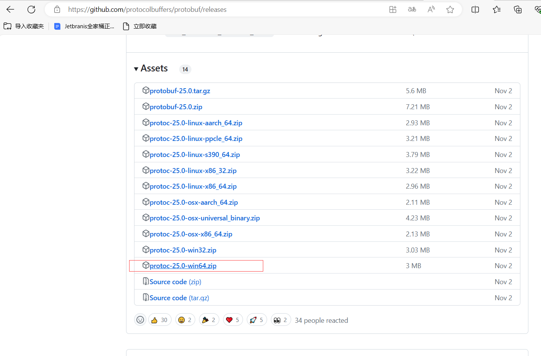Image resolution: width=541 pixels, height=356 pixels.
Task: Toggle the heart reaction
Action: click(233, 320)
